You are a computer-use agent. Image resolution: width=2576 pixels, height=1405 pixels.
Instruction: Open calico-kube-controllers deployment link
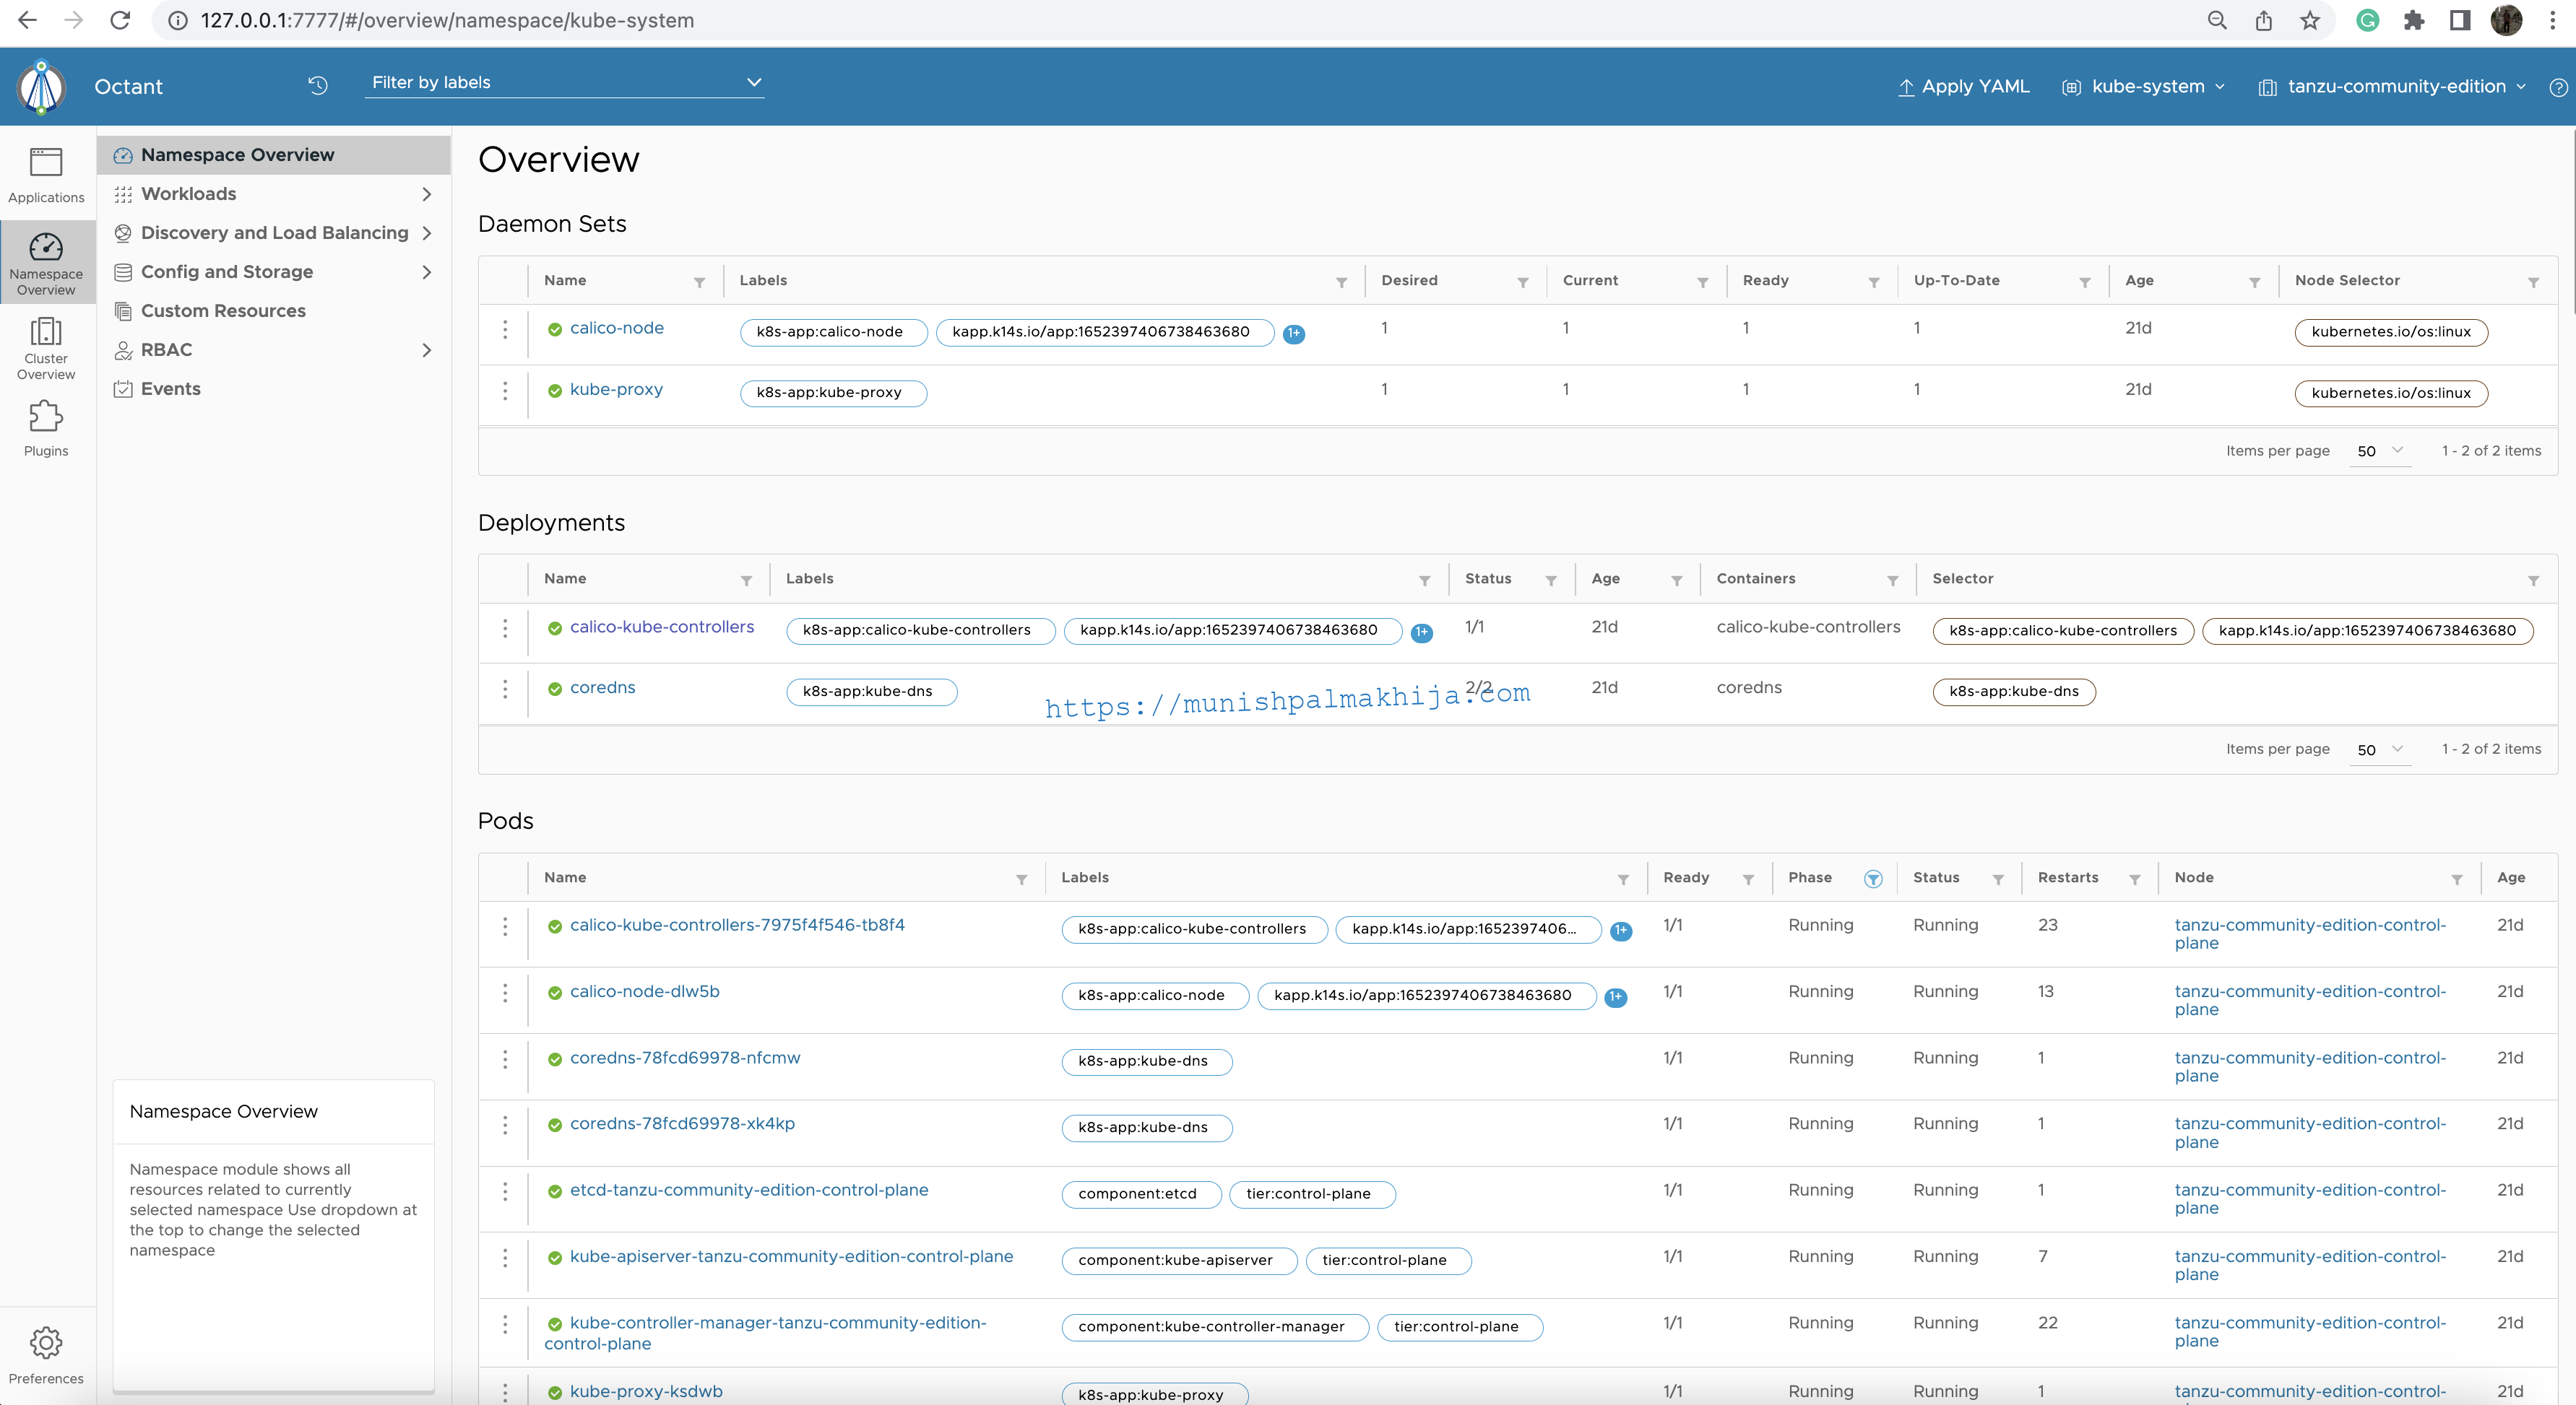(662, 627)
